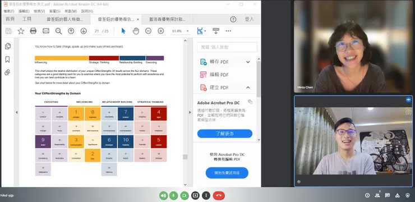Activate the hand pan tool
Screen dimensions: 415x202
(x=136, y=31)
